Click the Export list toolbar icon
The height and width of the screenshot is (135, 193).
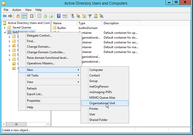tap(51, 16)
